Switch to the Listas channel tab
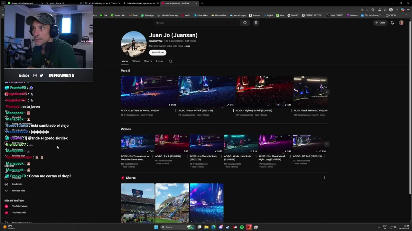Viewport: 412px width, 231px height. click(160, 61)
